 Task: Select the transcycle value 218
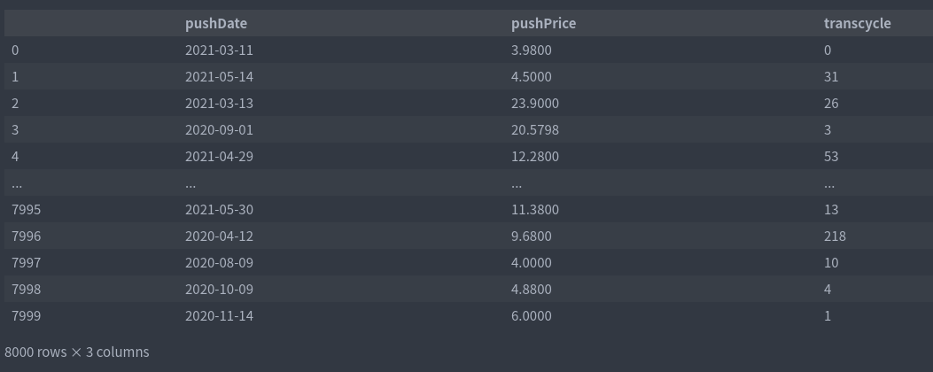835,236
